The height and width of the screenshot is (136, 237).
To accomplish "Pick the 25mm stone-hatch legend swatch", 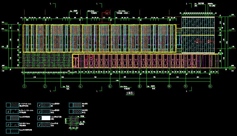I will (46, 124).
